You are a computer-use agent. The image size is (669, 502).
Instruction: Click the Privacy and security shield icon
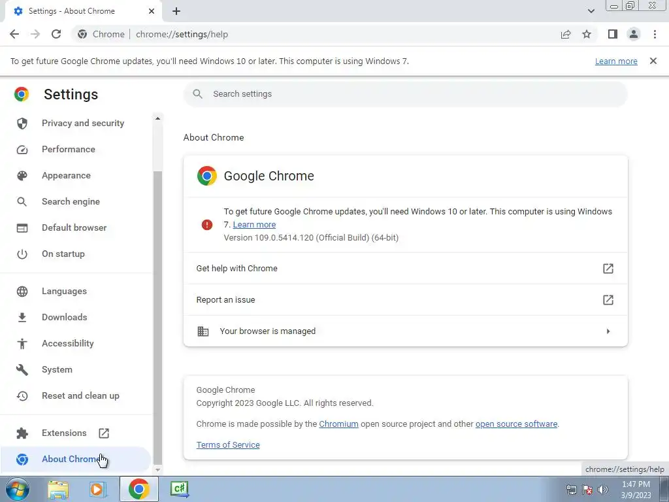22,124
